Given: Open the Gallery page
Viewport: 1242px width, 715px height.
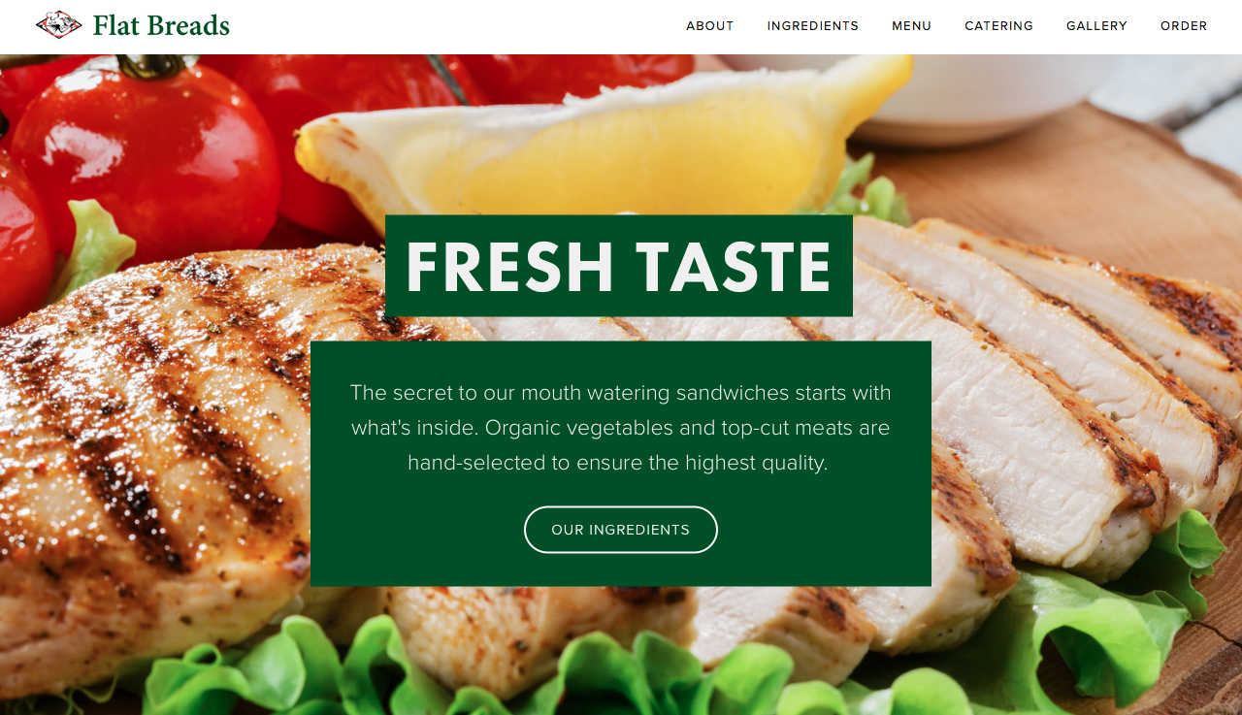Looking at the screenshot, I should [x=1096, y=26].
